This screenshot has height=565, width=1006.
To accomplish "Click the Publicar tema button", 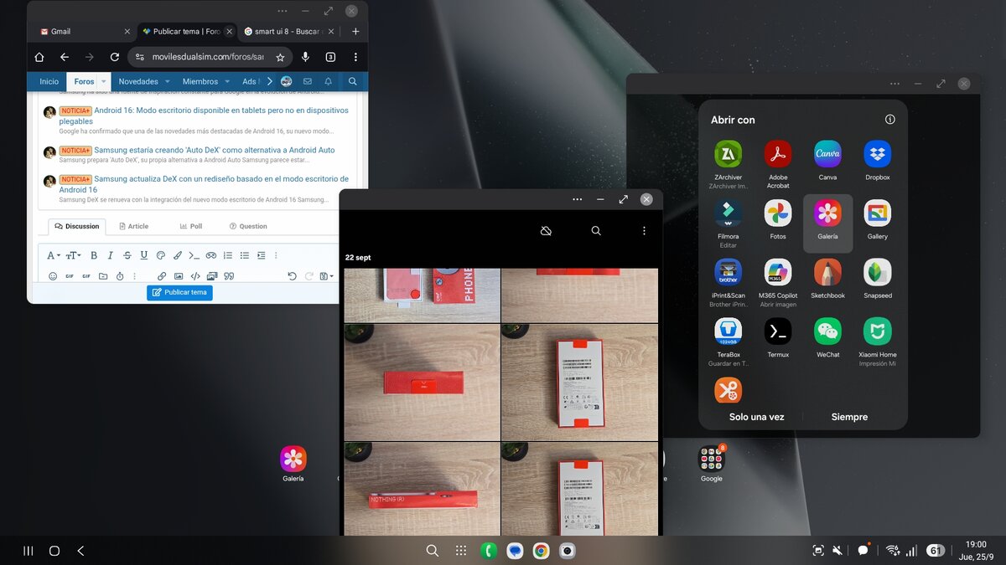I will tap(179, 292).
